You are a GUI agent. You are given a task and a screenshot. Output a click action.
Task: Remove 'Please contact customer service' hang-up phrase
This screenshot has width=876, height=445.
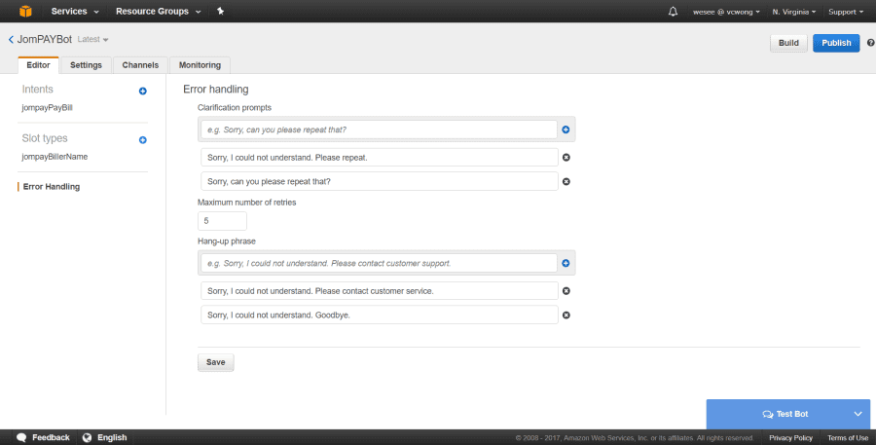click(566, 291)
